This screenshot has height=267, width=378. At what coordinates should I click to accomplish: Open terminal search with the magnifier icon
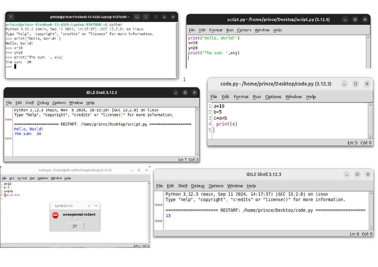click(137, 17)
